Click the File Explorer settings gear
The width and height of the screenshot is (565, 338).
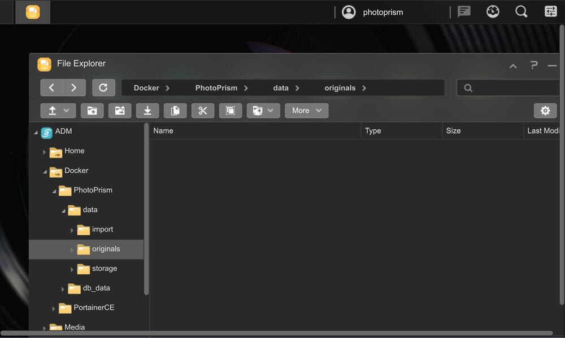[545, 110]
